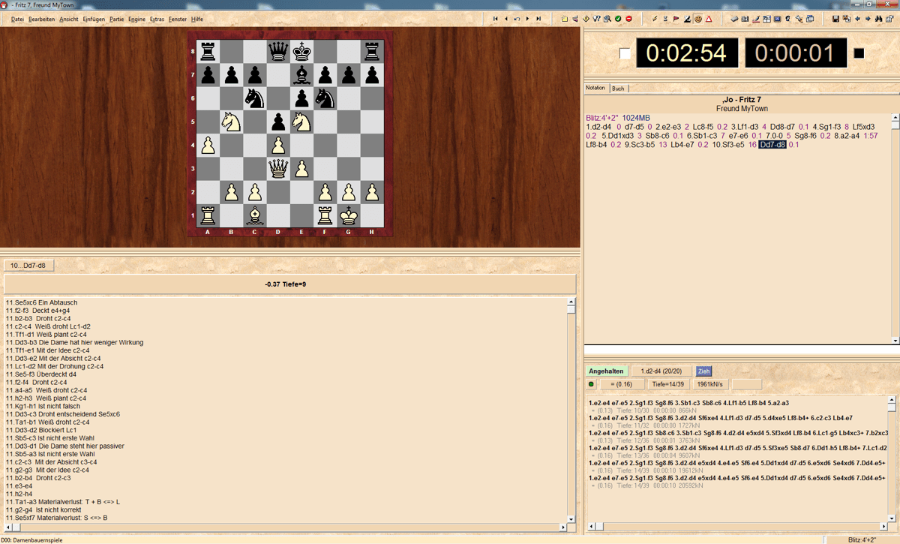Click the red stop toolbar icon
The width and height of the screenshot is (900, 544).
(x=628, y=18)
